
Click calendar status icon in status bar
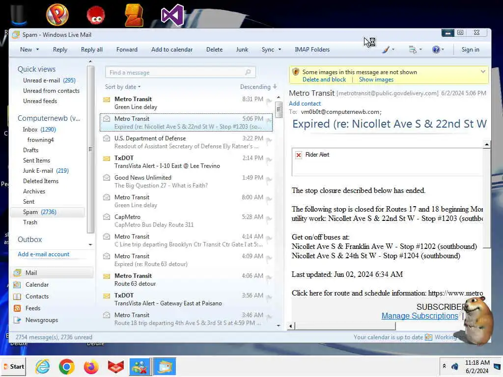pos(428,337)
